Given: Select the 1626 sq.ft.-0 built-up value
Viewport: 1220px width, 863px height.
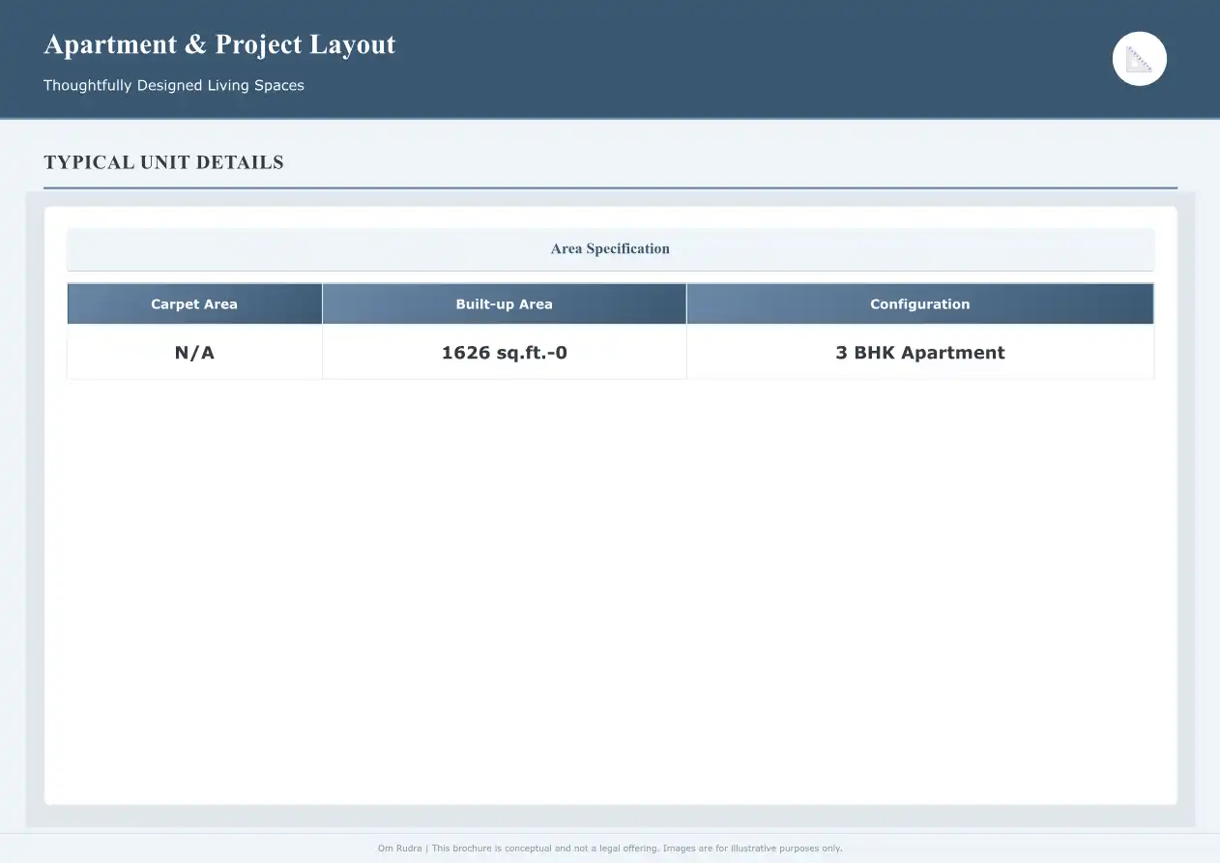Looking at the screenshot, I should [x=504, y=353].
